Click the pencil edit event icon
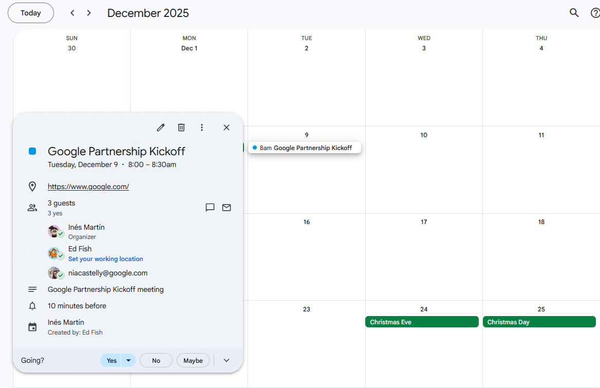 (161, 127)
